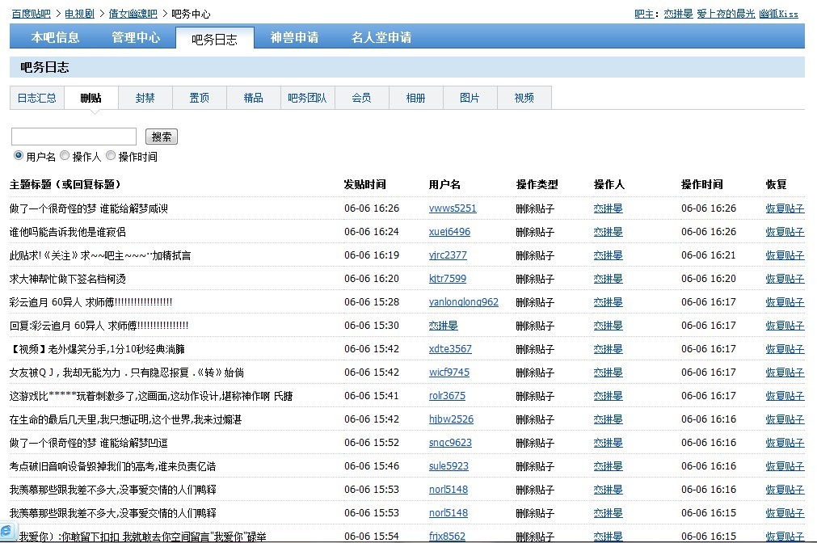The image size is (817, 543).
Task: Open user snqc9623 profile
Action: pyautogui.click(x=450, y=443)
